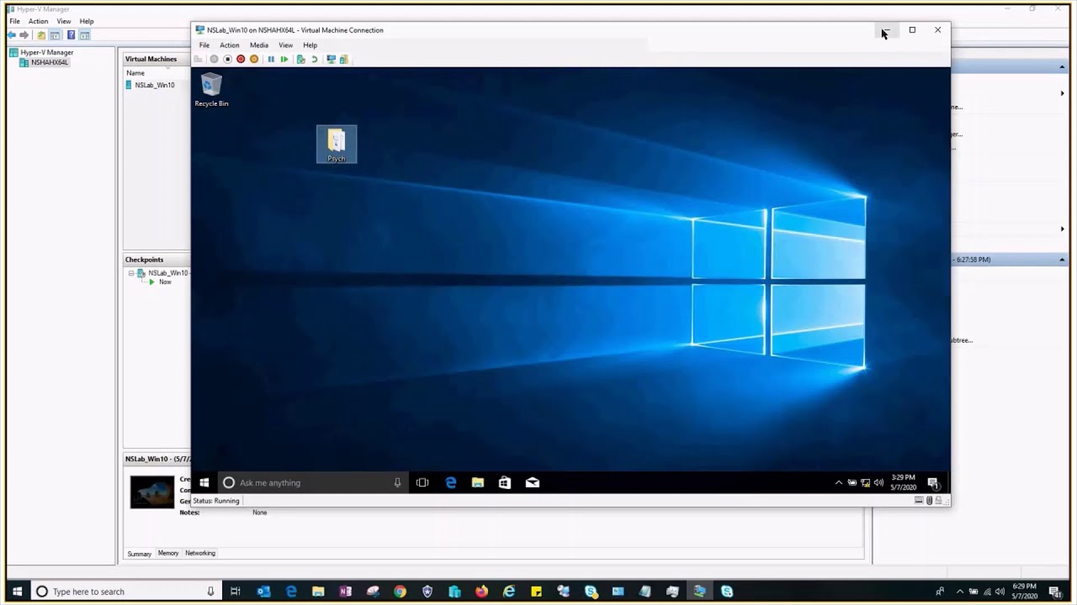Image resolution: width=1077 pixels, height=605 pixels.
Task: Click lock icon in VM Connection status bar
Action: tap(940, 500)
